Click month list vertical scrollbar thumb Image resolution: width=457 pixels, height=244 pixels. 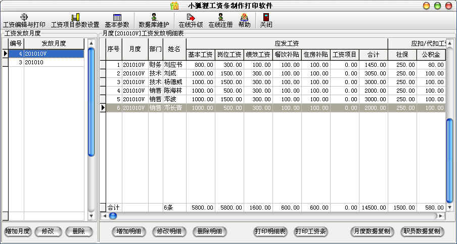(x=91, y=102)
